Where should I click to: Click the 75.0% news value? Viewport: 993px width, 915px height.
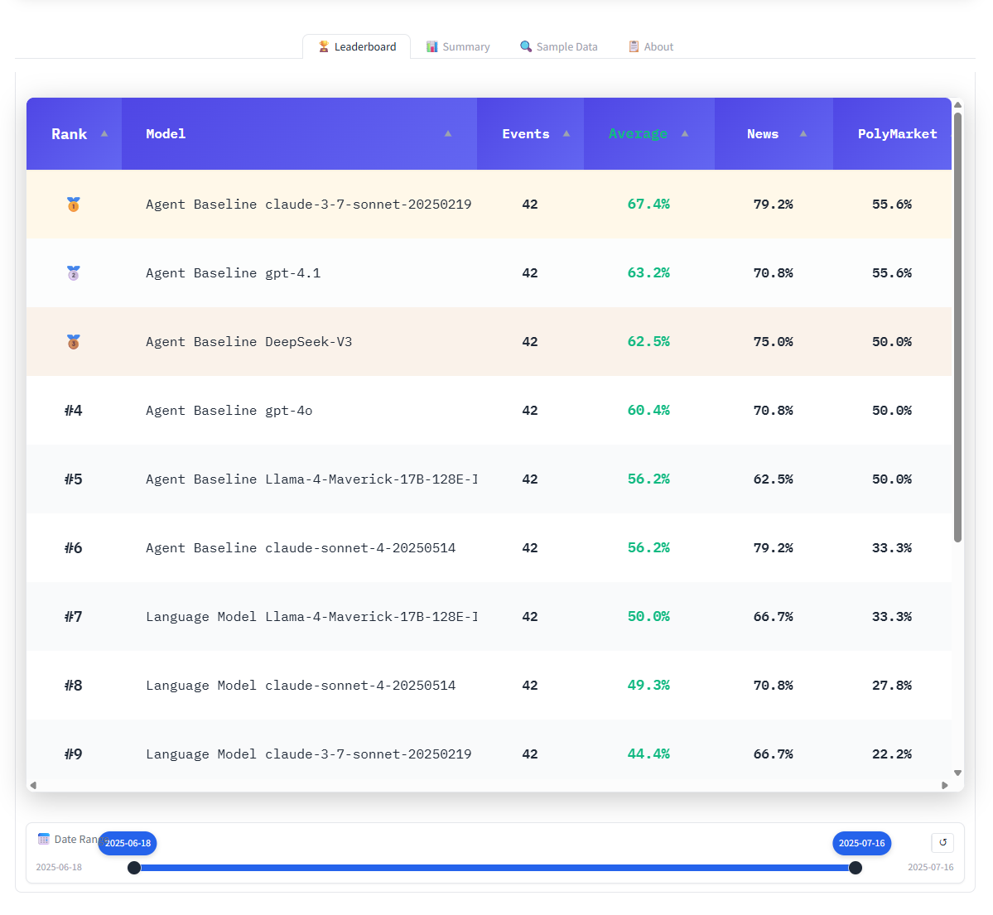click(x=774, y=342)
